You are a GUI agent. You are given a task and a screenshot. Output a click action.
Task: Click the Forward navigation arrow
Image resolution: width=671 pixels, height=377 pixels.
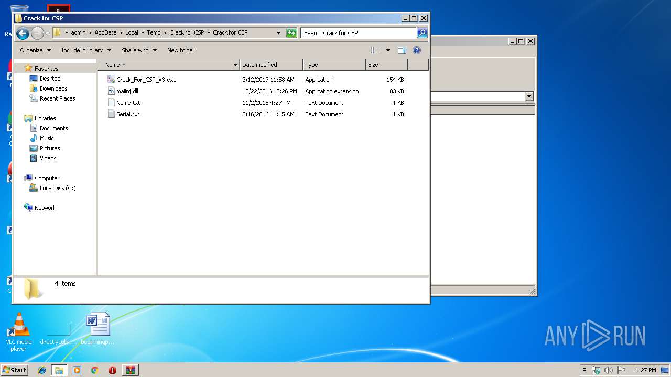(37, 34)
